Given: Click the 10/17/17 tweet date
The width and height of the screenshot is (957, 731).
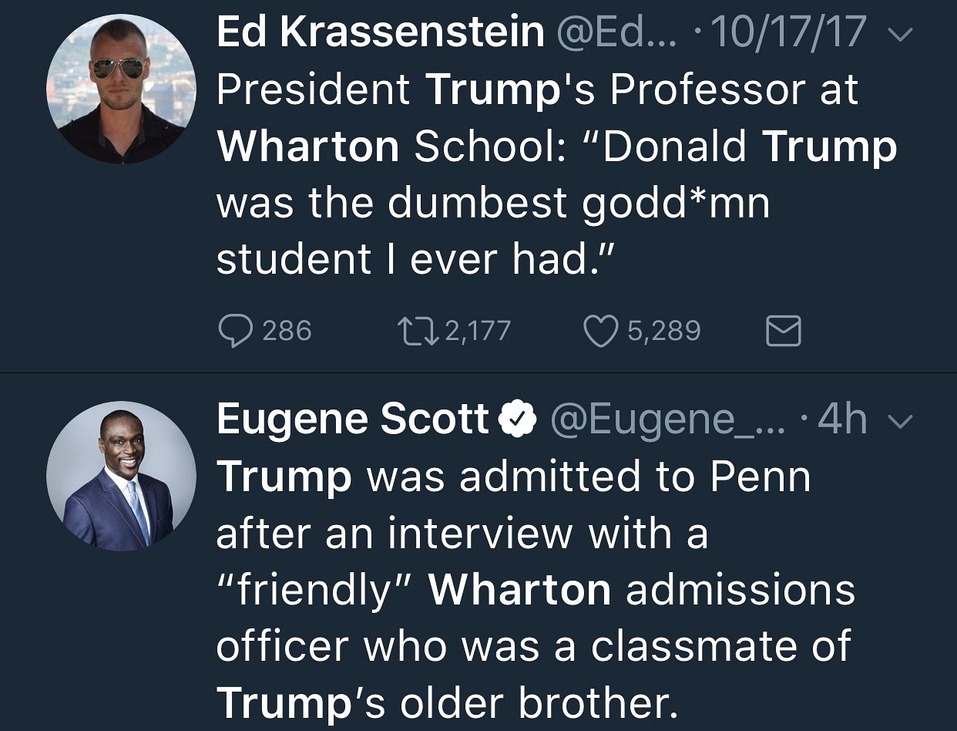Looking at the screenshot, I should coord(789,32).
